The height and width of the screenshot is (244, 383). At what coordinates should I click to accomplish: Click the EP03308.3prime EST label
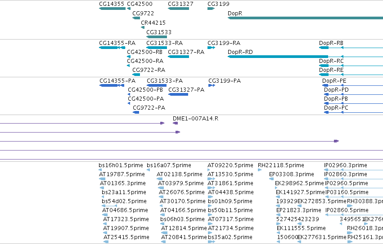click(291, 175)
